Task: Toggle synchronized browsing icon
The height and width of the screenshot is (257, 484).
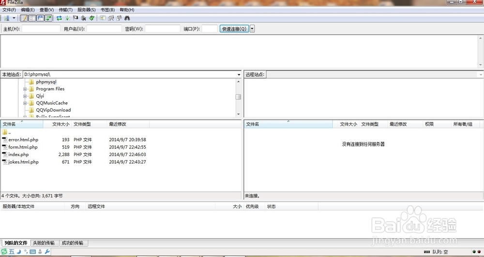Action: coord(119,18)
